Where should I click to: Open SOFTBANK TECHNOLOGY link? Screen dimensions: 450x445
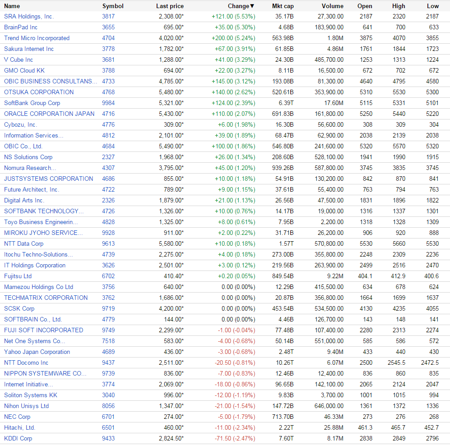click(x=44, y=211)
